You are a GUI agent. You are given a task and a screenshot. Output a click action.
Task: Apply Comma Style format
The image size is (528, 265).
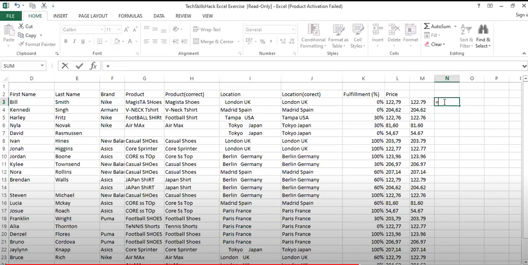(271, 41)
